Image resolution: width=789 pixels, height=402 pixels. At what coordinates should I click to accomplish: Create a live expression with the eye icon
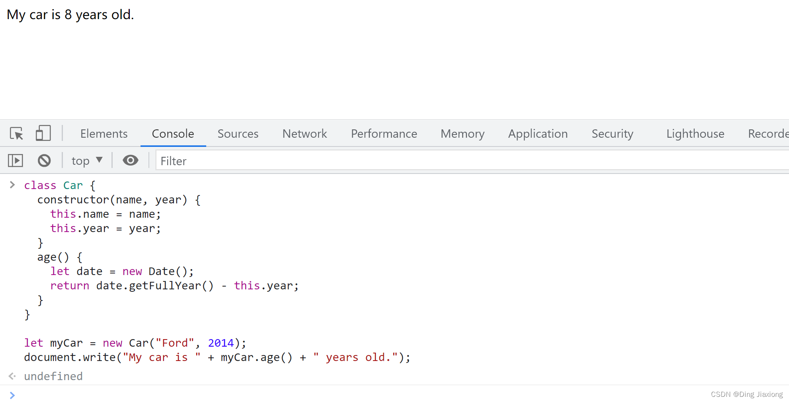[131, 160]
